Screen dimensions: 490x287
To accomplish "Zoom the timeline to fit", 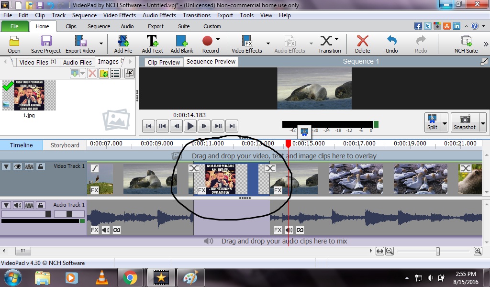I will point(379,251).
